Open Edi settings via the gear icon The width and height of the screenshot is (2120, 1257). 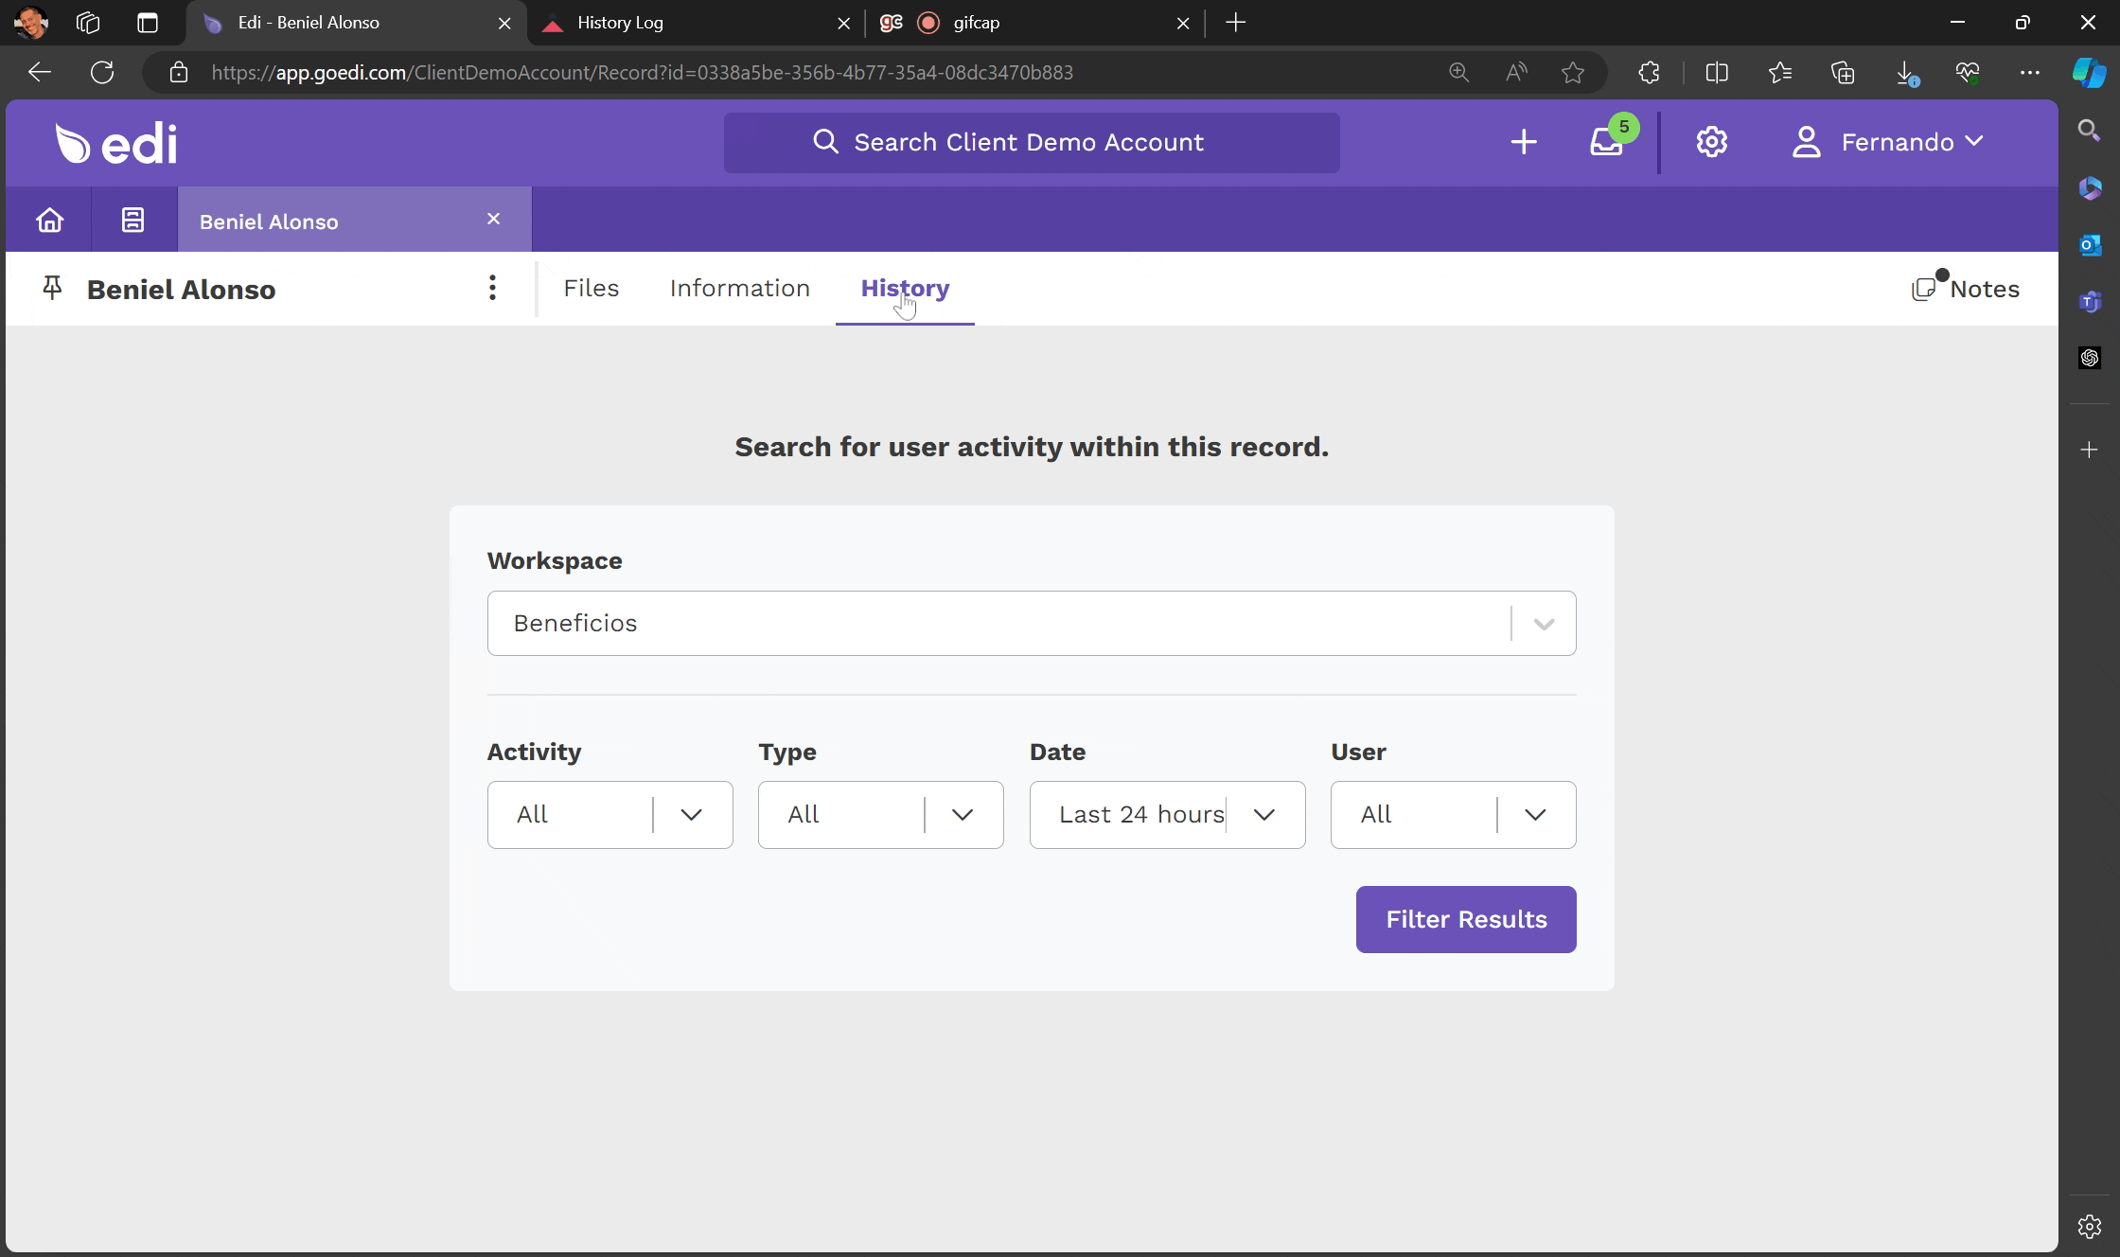coord(1710,143)
